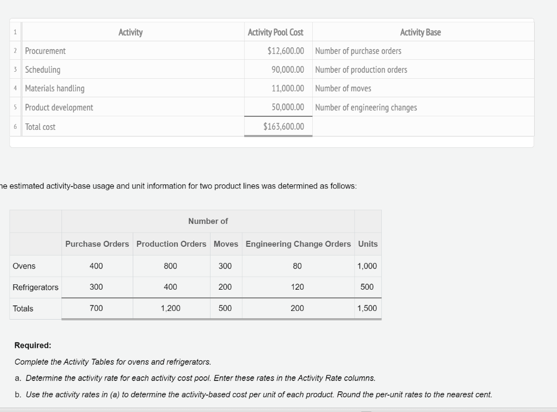Click the Moves value 200 for Refrigerators
The height and width of the screenshot is (412, 557).
[226, 287]
